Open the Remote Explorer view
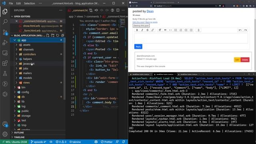Image resolution: width=256 pixels, height=144 pixels. coord(5,53)
